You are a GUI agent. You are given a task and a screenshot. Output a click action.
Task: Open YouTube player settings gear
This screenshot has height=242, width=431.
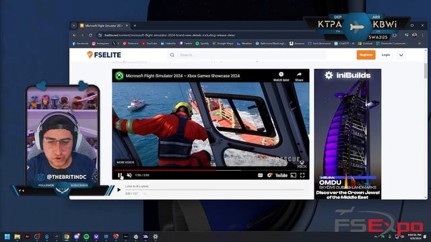click(270, 175)
